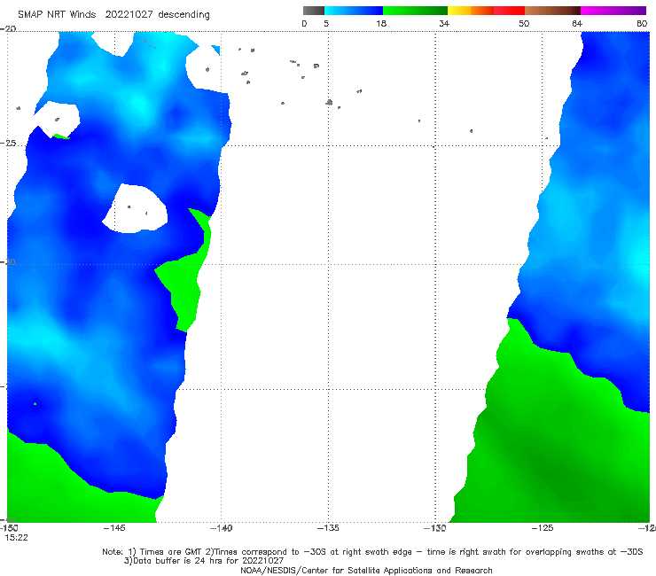Click the yellow segment of the color bar

459,11
